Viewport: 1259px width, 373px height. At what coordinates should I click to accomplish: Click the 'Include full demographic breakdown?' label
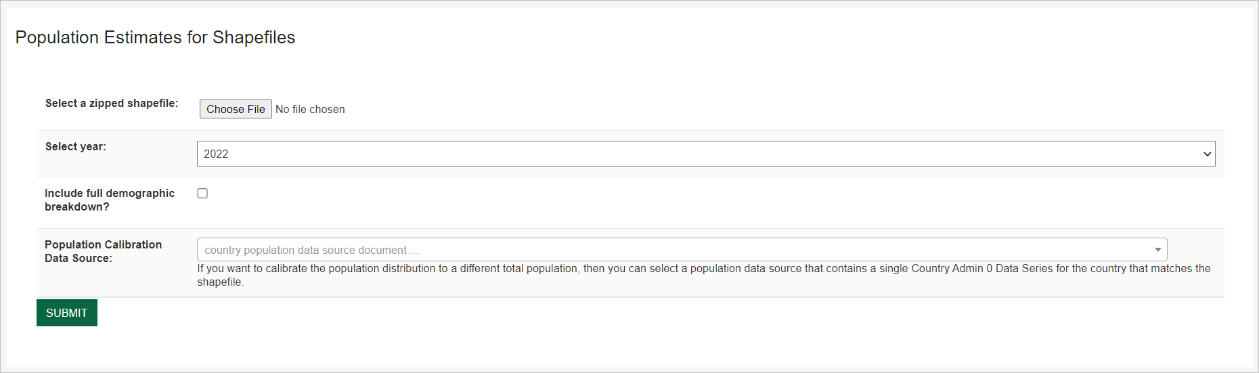[x=110, y=200]
